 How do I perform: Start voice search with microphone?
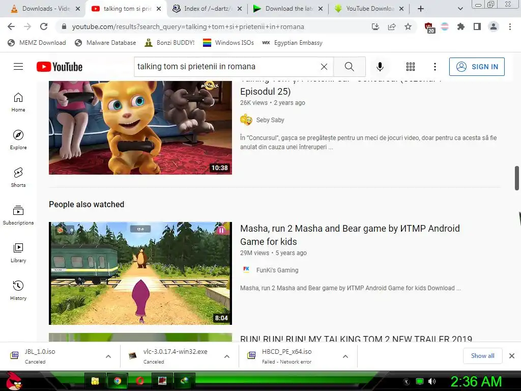pos(380,67)
